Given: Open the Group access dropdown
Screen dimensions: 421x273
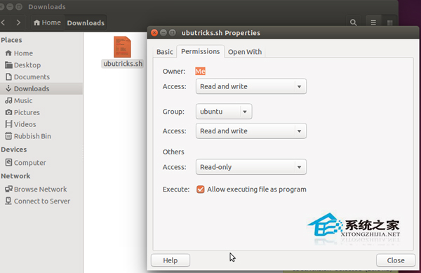Looking at the screenshot, I should [x=251, y=131].
